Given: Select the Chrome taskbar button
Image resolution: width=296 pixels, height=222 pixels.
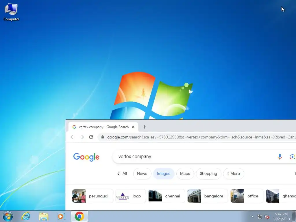Looking at the screenshot, I should coord(79,216).
